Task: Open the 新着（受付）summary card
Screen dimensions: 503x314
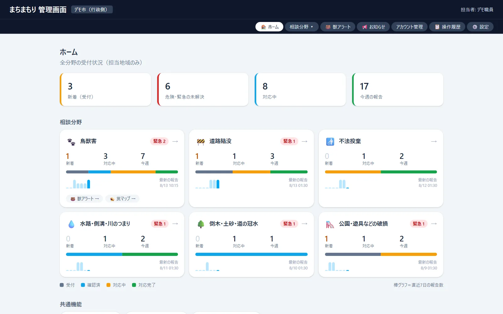Action: coord(105,89)
